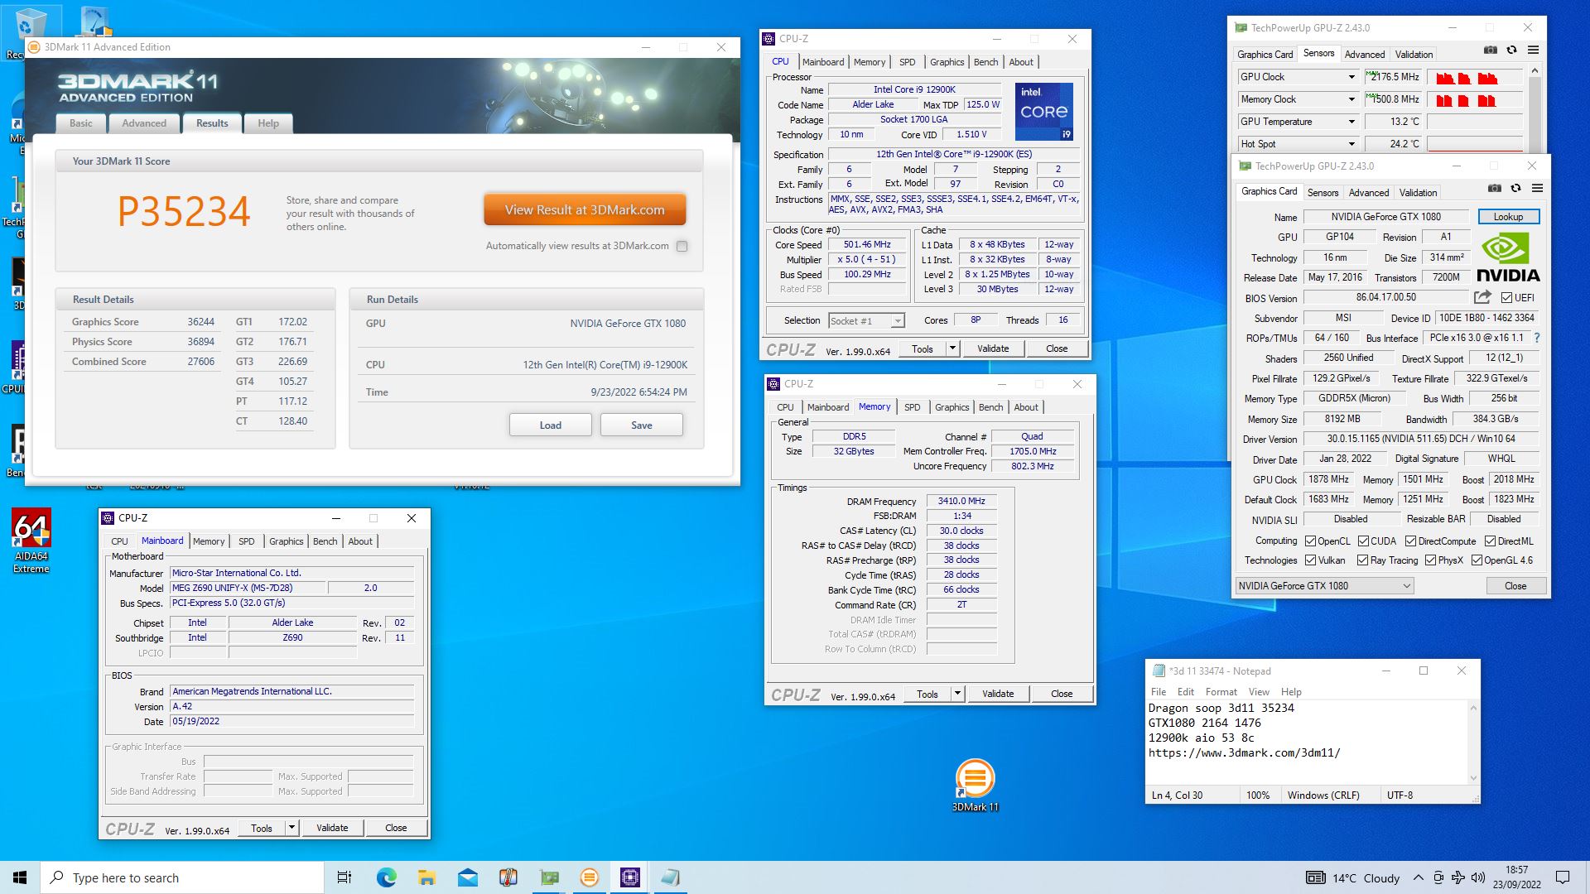Open the NVIDIA GeForce GTX 1080 selector dropdown
The height and width of the screenshot is (894, 1590).
tap(1324, 586)
